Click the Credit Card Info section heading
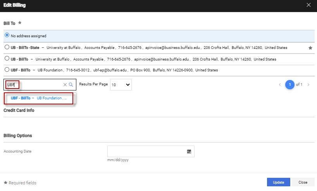Screen dimensions: 317x191 point(19,110)
